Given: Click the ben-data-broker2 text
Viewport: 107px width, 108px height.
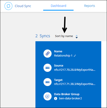Looking at the screenshot, I should pyautogui.click(x=71, y=98).
